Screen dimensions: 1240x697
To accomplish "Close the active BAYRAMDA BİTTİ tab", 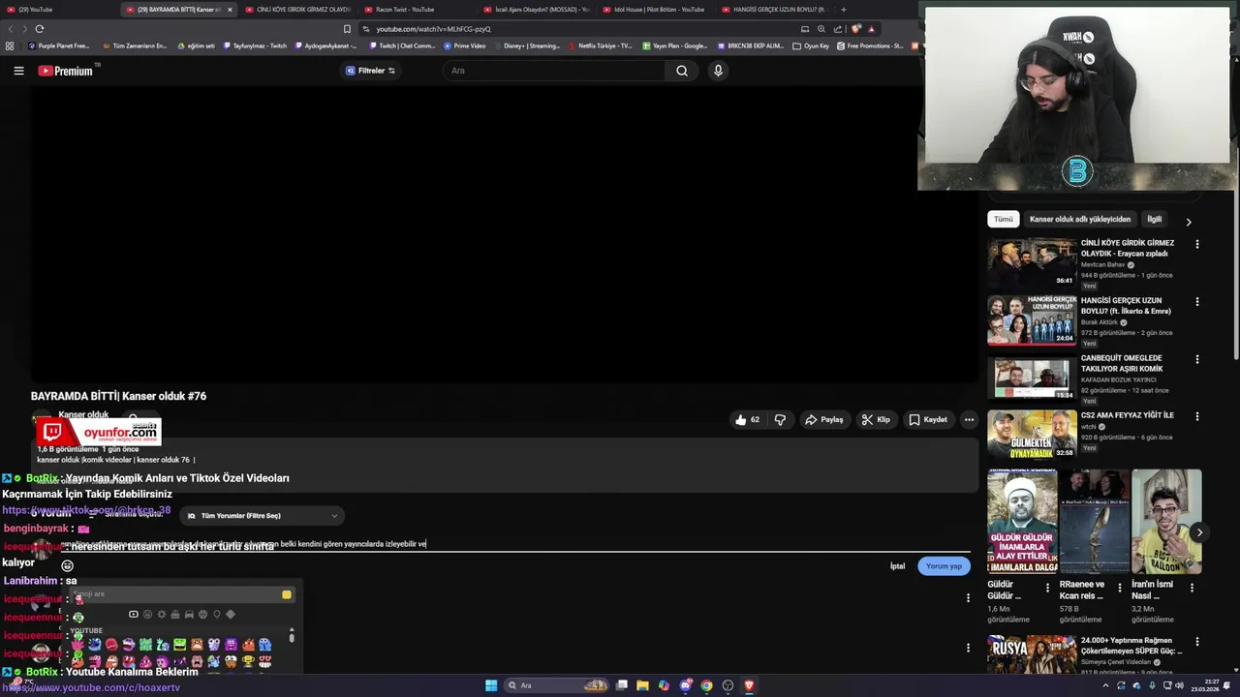I will [x=230, y=10].
